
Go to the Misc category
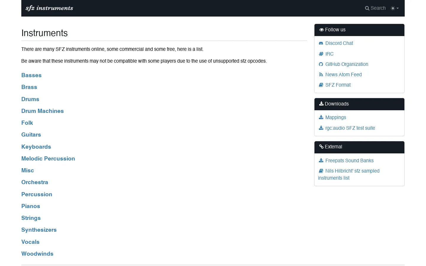pos(28,170)
